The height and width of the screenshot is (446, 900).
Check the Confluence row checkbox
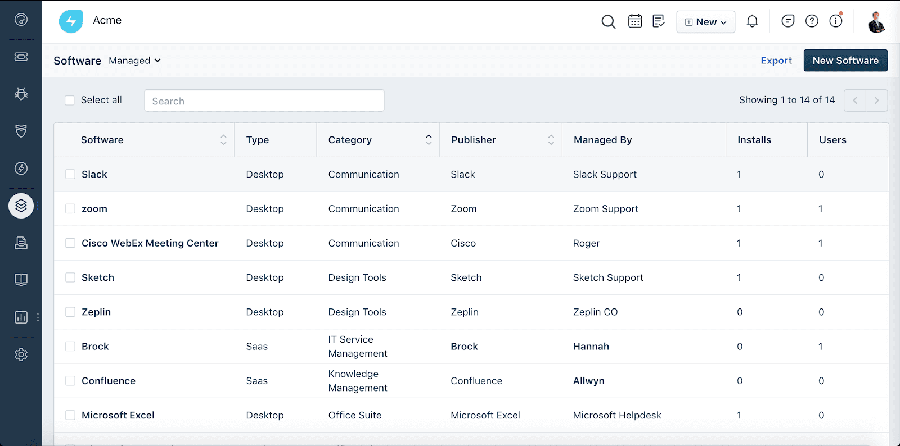(x=70, y=381)
